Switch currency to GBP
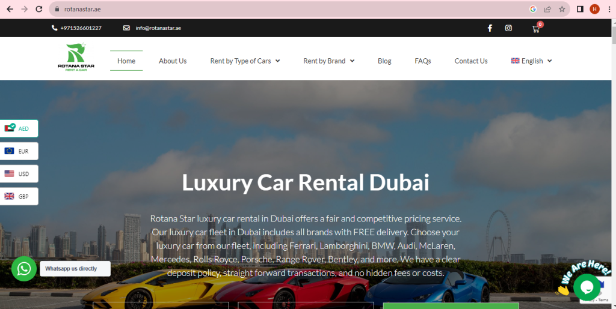This screenshot has width=616, height=309. coord(19,197)
